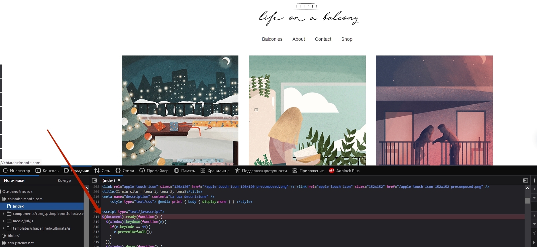Expand the media/jui/js folder

click(4, 221)
